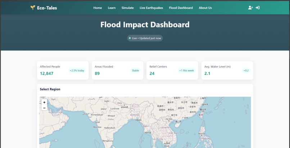Click the Stable status badge
This screenshot has height=148, width=290.
[135, 70]
